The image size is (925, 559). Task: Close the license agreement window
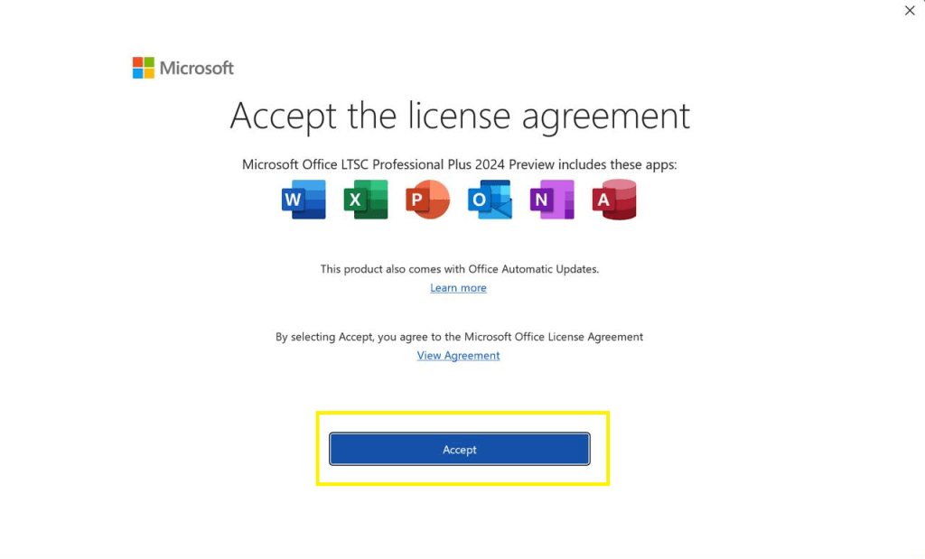click(910, 11)
